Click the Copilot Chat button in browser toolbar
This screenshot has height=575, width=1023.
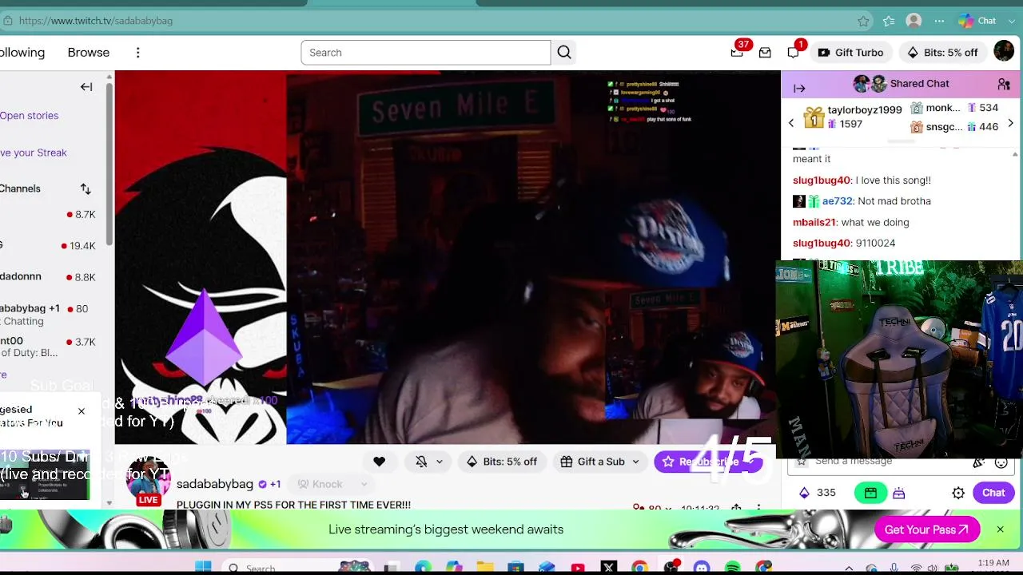tap(978, 21)
